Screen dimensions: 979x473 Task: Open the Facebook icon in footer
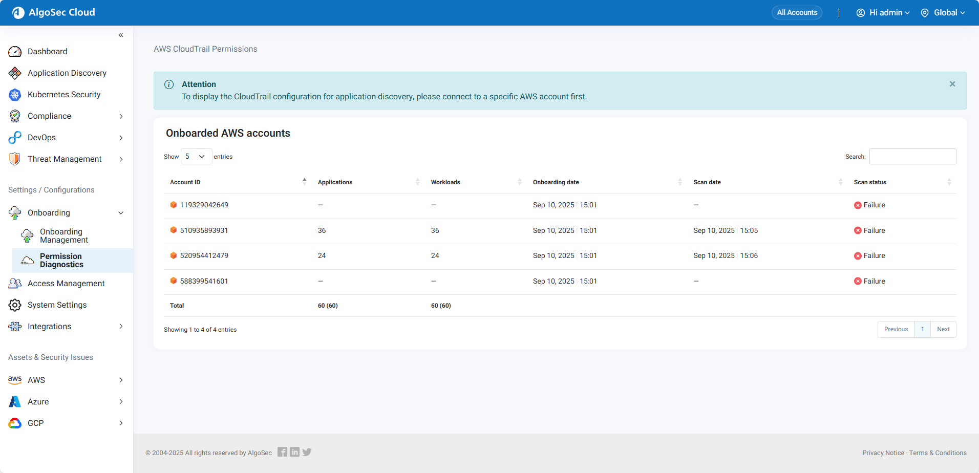pos(282,452)
